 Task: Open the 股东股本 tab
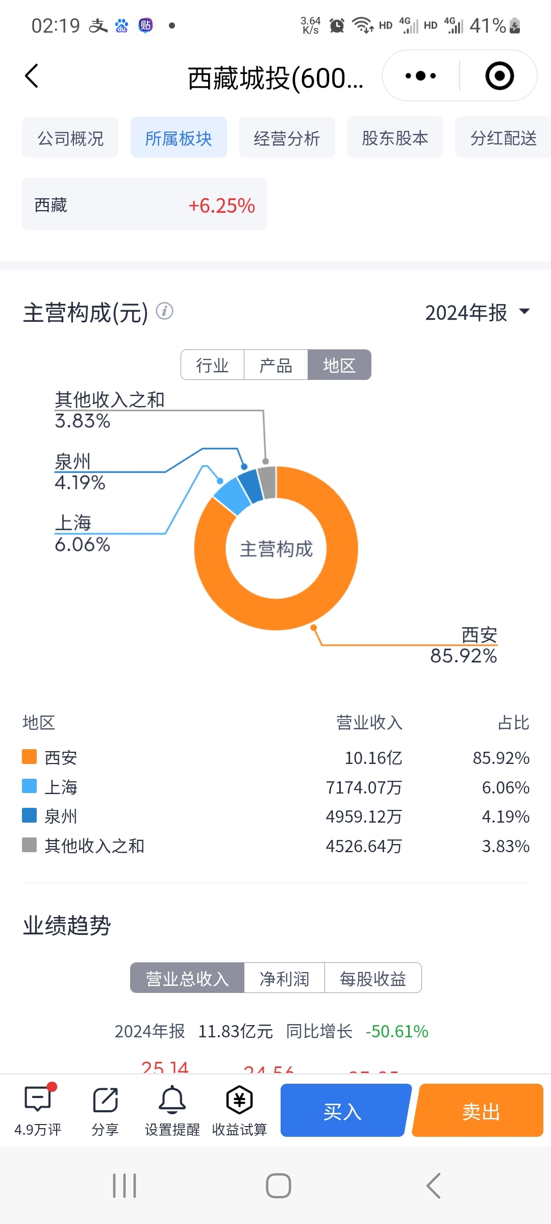[395, 138]
